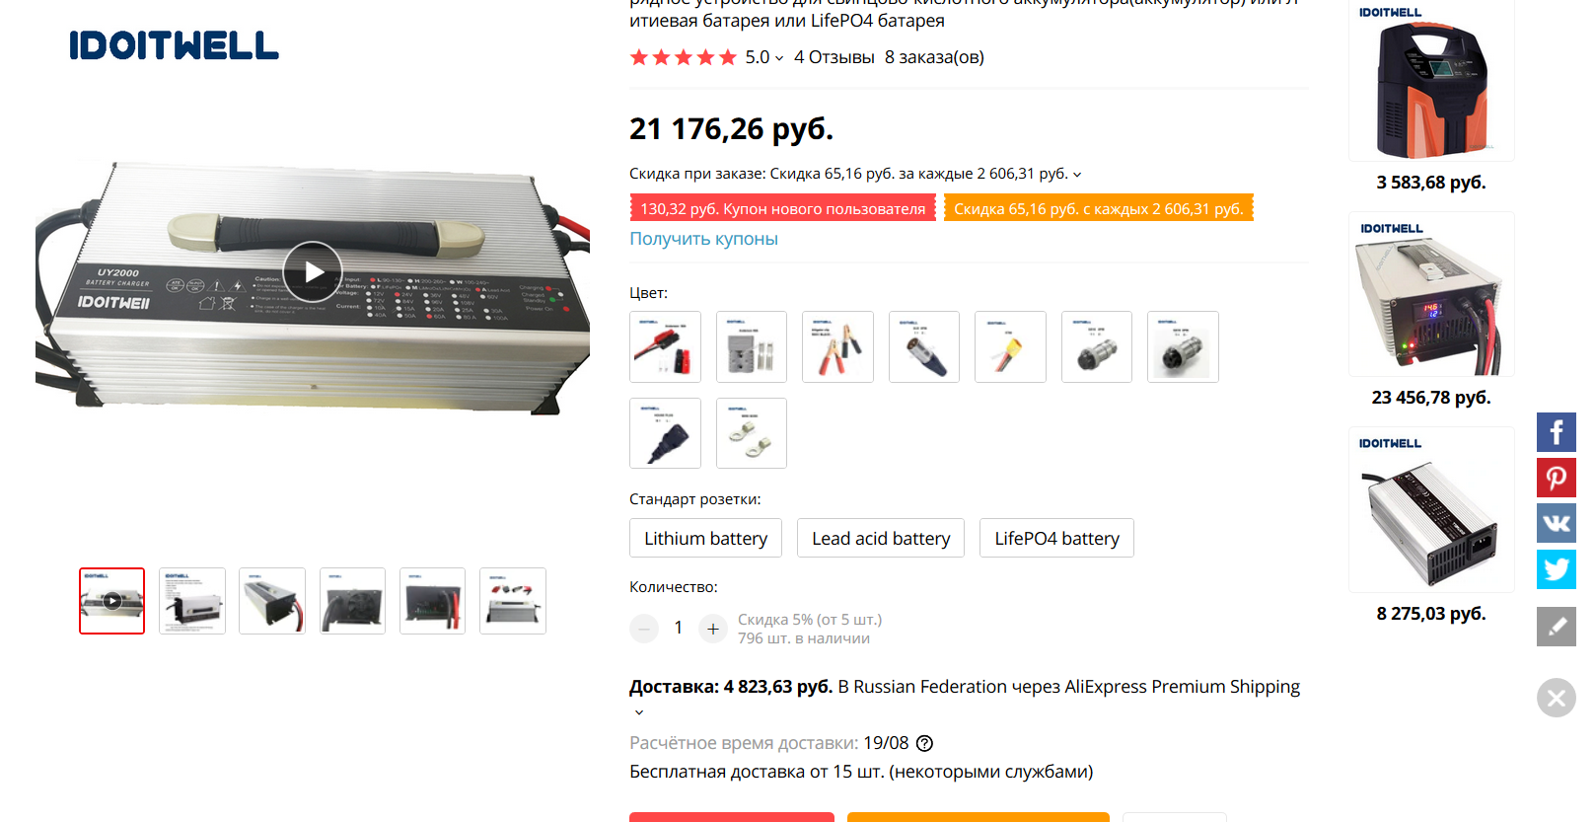This screenshot has height=822, width=1595.
Task: Open the IDOITWELL store logo
Action: [174, 45]
